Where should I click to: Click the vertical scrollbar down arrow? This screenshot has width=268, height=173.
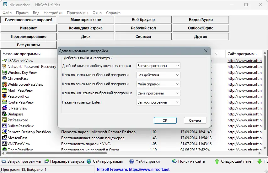pos(265,148)
